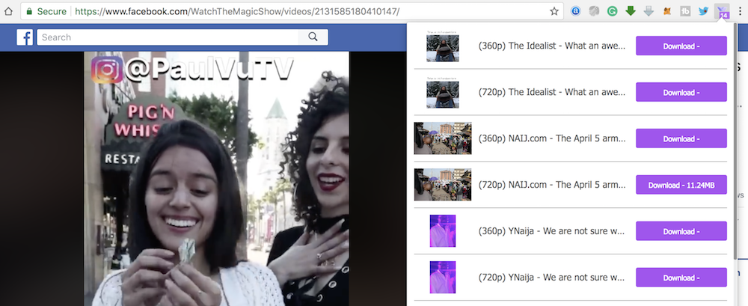Download the 720p The Idealist video
Viewport: 748px width, 306px height.
click(x=681, y=93)
